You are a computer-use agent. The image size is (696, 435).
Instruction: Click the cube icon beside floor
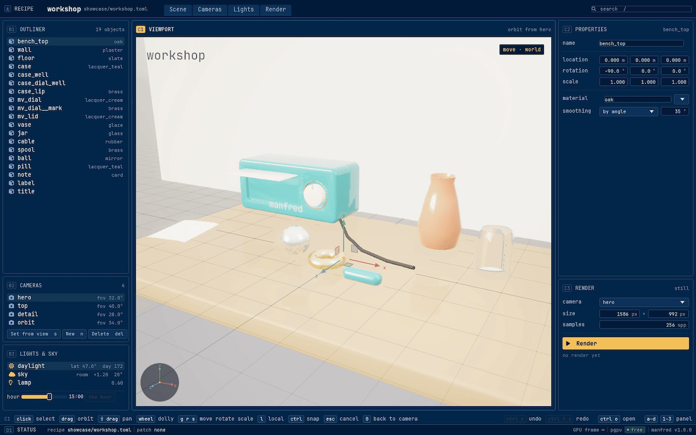[x=11, y=58]
